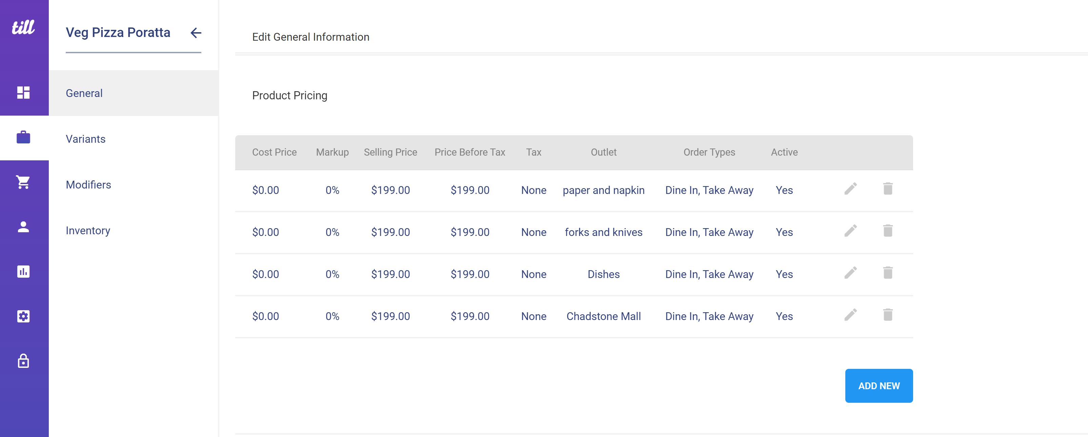Click the till logo

(x=23, y=27)
